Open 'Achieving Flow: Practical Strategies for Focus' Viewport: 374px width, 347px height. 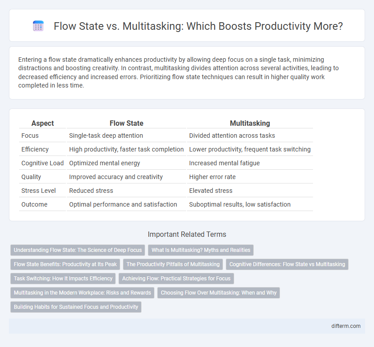click(176, 279)
